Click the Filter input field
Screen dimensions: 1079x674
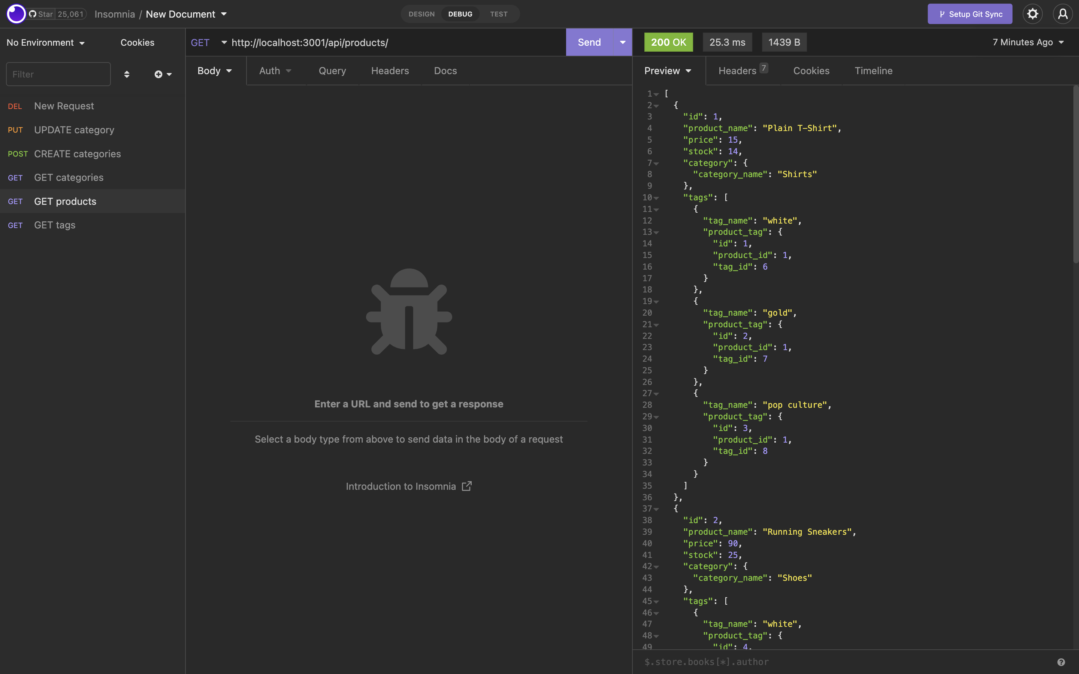[x=58, y=75]
